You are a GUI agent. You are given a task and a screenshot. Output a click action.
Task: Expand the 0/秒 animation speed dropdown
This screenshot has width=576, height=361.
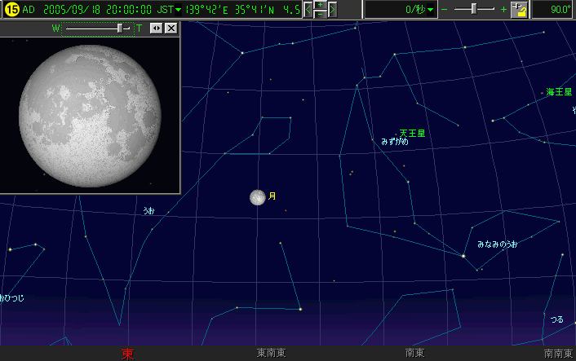pyautogui.click(x=431, y=10)
